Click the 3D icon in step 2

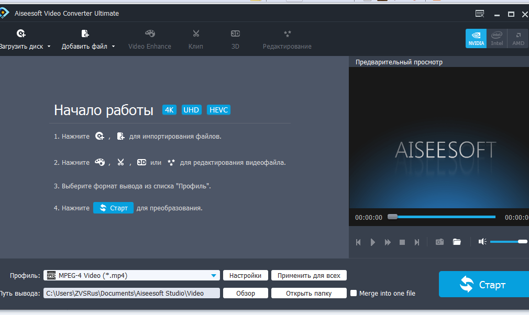pyautogui.click(x=141, y=162)
